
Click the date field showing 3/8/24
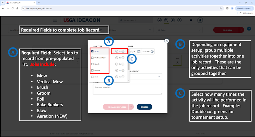point(133,51)
